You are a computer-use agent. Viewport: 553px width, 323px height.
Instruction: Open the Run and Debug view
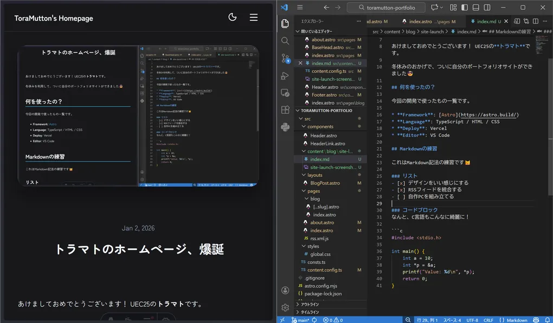point(285,76)
